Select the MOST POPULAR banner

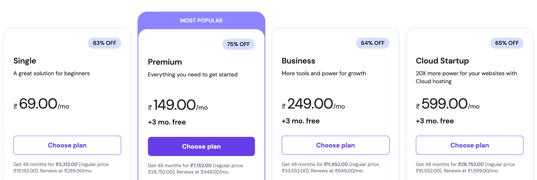201,20
